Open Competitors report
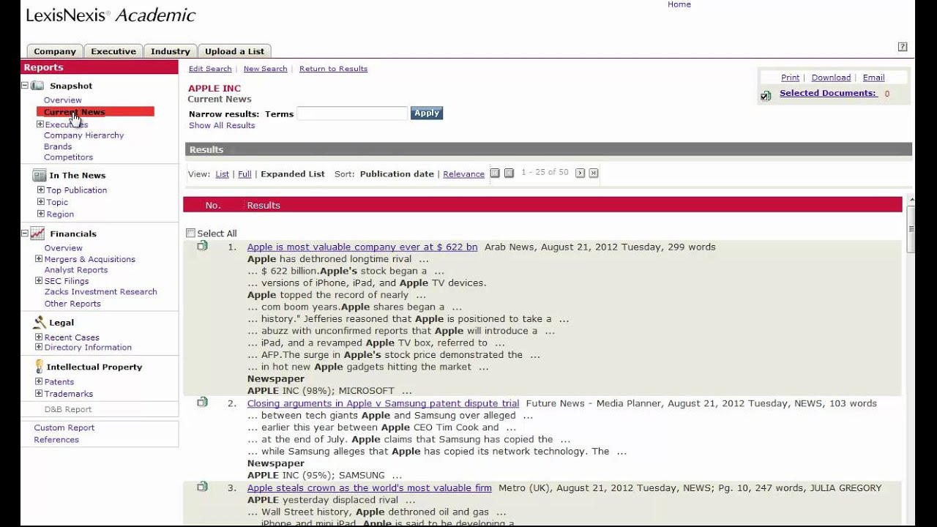937x527 pixels. point(68,157)
